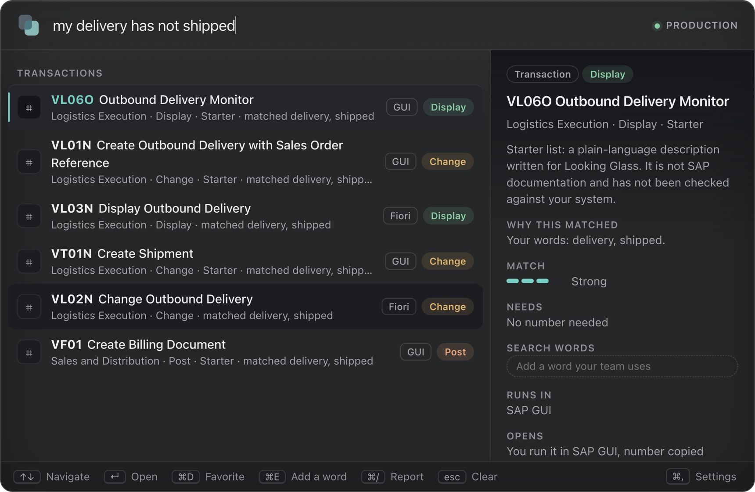Click the ⌘E Add a word key
This screenshot has width=755, height=492.
[272, 477]
